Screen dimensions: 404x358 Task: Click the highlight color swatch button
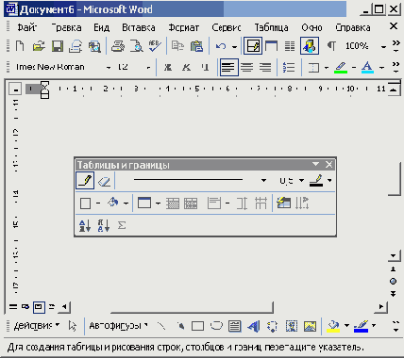click(x=341, y=67)
